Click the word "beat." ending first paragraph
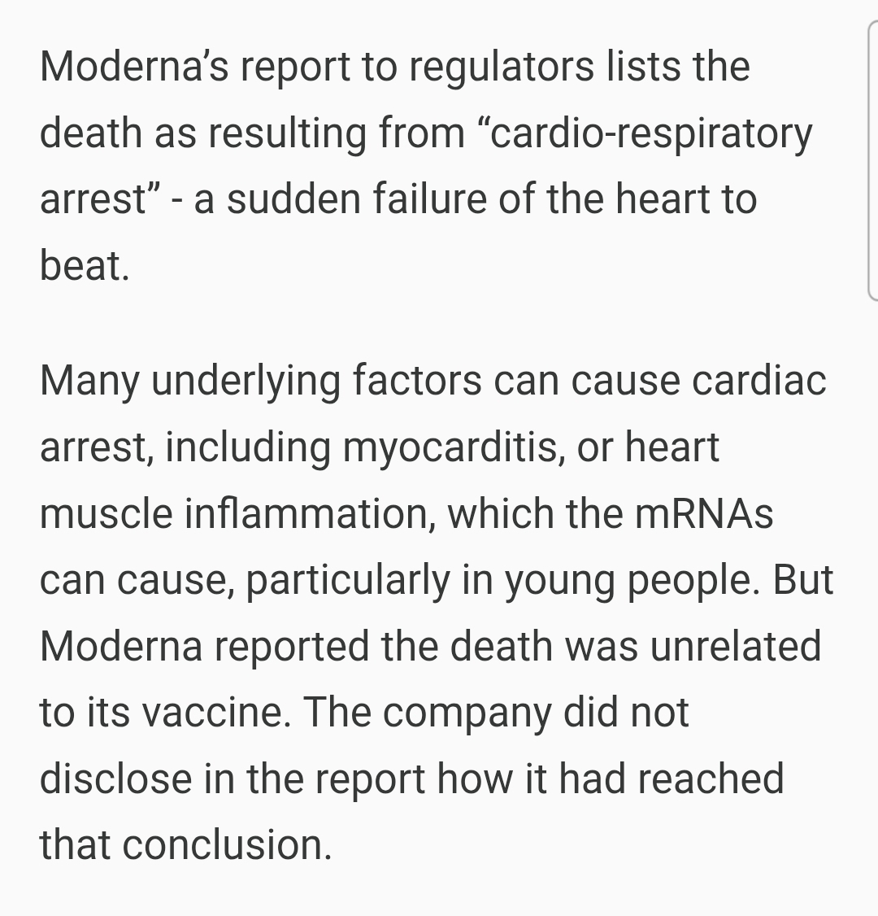878x916 pixels. (x=85, y=266)
